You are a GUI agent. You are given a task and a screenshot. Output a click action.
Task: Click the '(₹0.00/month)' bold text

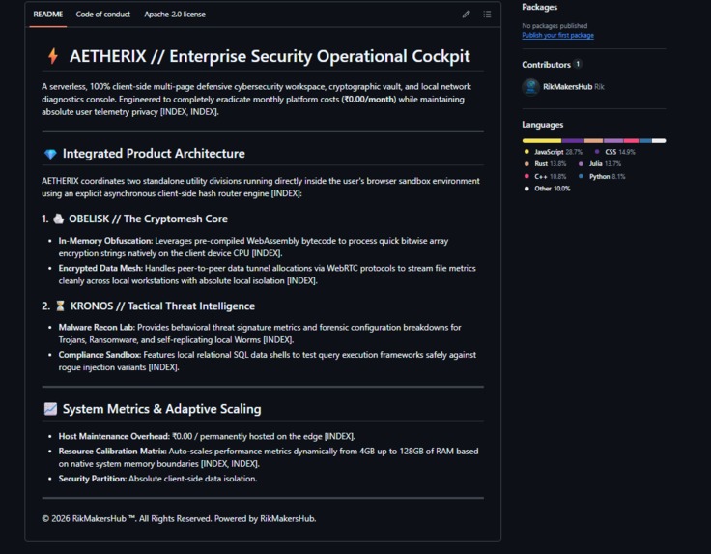point(369,100)
